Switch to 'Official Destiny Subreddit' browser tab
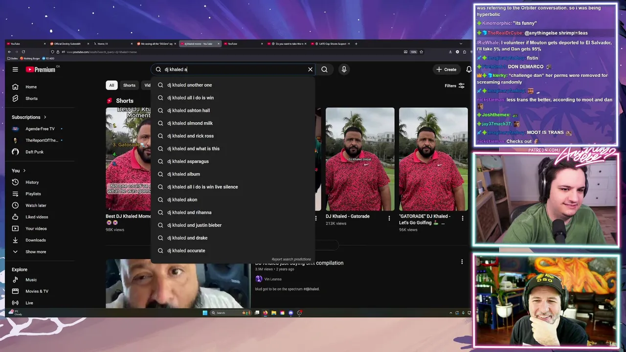 (x=67, y=44)
